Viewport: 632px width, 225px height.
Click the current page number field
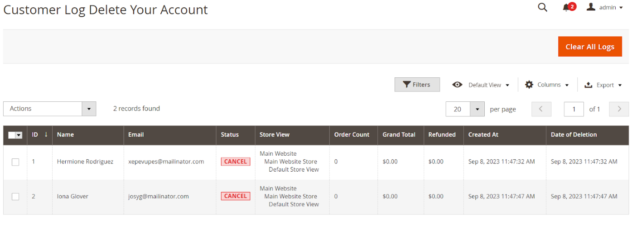coord(574,109)
